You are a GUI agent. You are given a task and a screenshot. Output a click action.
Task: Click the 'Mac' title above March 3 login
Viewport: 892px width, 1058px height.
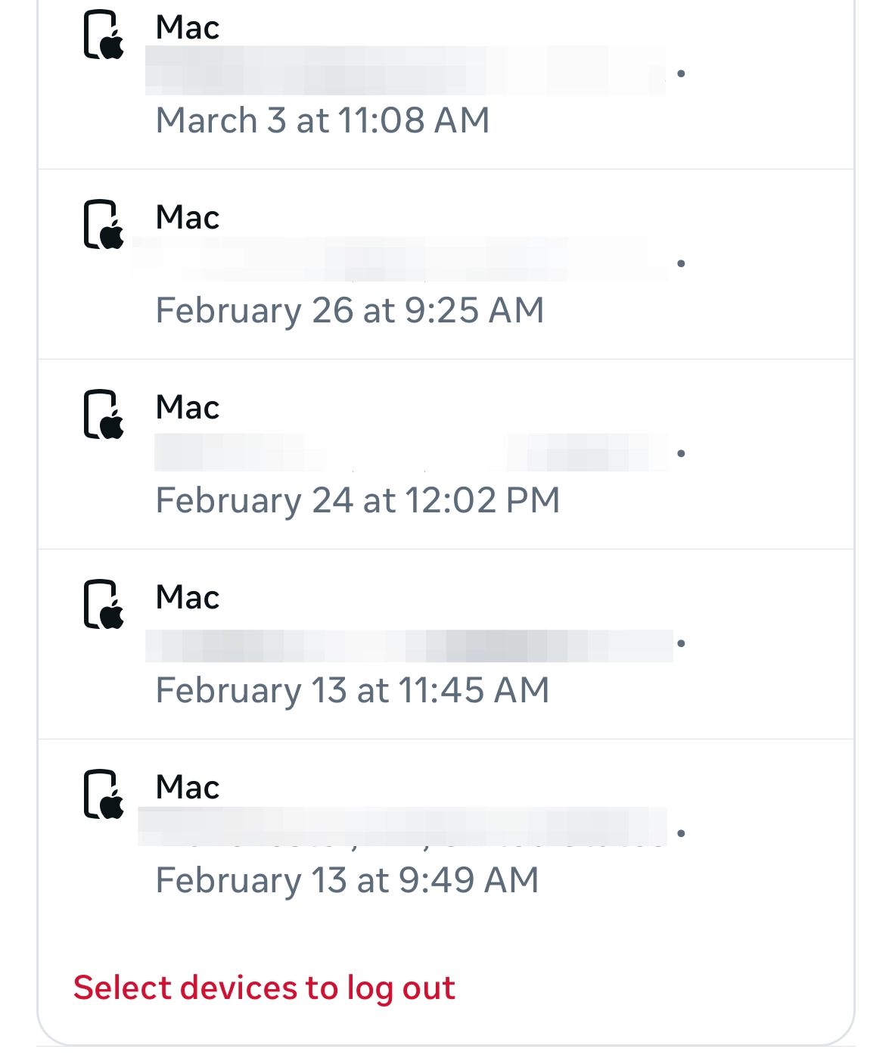[x=188, y=28]
